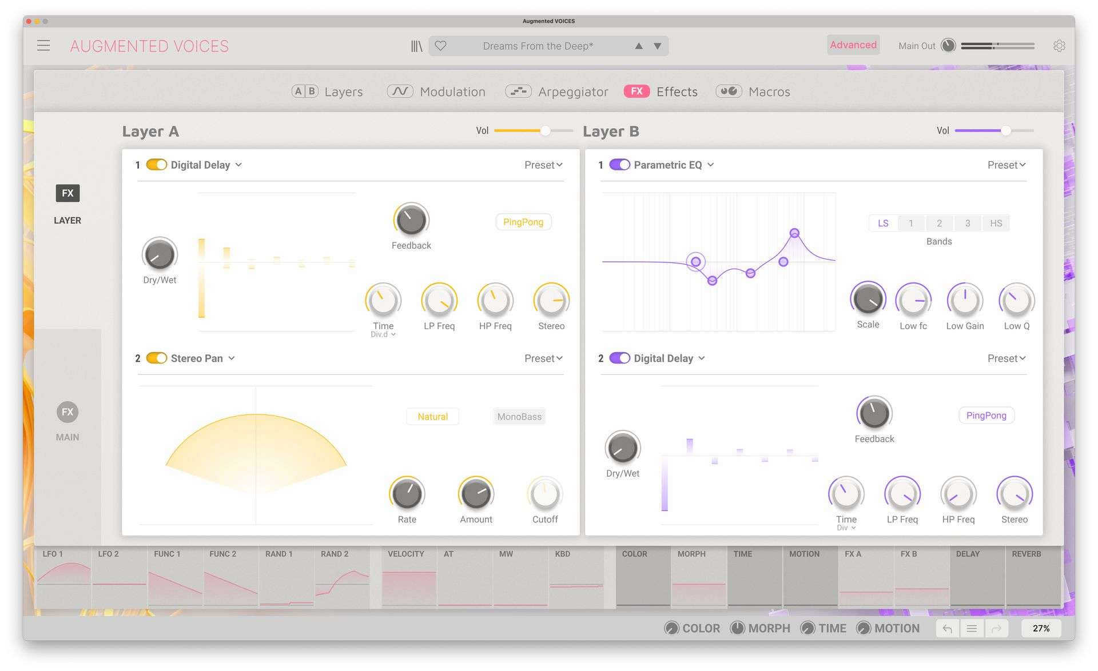The image size is (1098, 671).
Task: Select band 2 in Parametric EQ
Action: (x=939, y=223)
